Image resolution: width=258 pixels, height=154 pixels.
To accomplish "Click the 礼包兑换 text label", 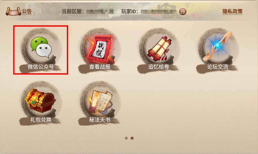I will (x=41, y=120).
